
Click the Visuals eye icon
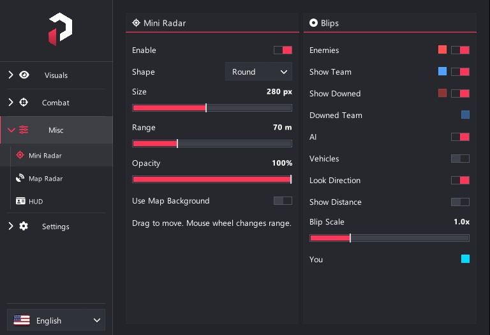[x=24, y=75]
